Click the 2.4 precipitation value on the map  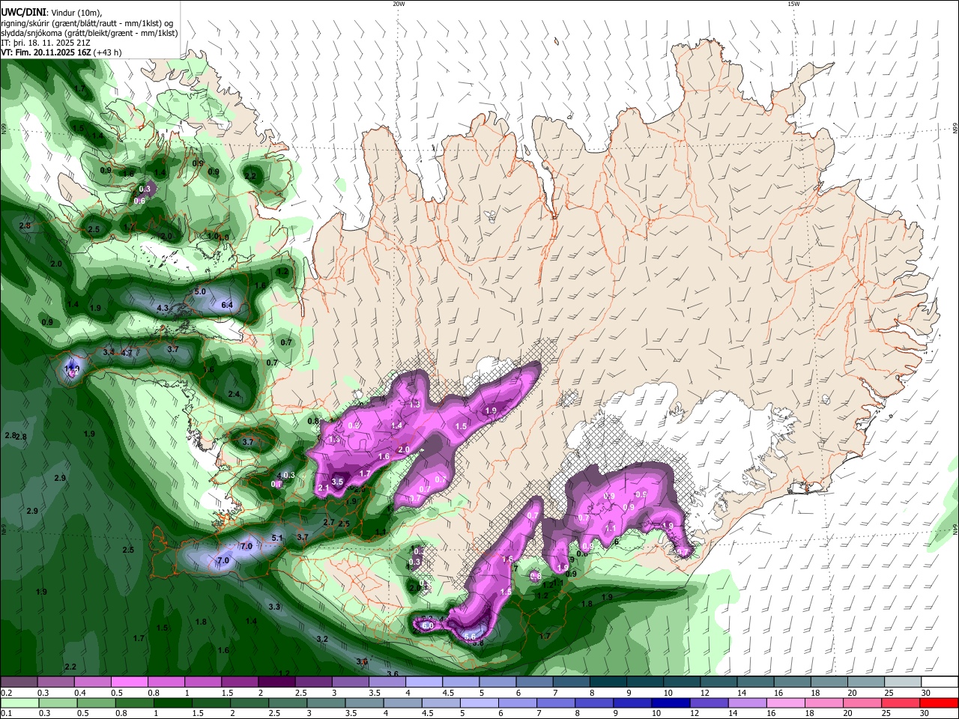click(x=234, y=394)
